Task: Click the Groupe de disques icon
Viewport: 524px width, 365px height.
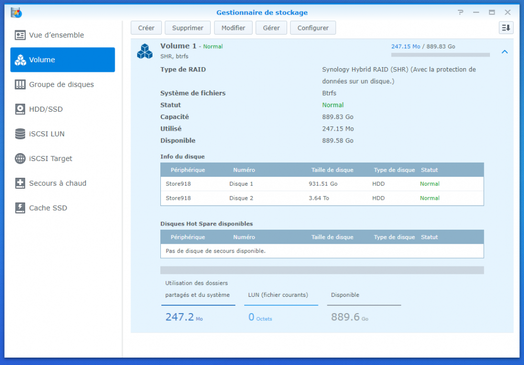Action: tap(20, 84)
